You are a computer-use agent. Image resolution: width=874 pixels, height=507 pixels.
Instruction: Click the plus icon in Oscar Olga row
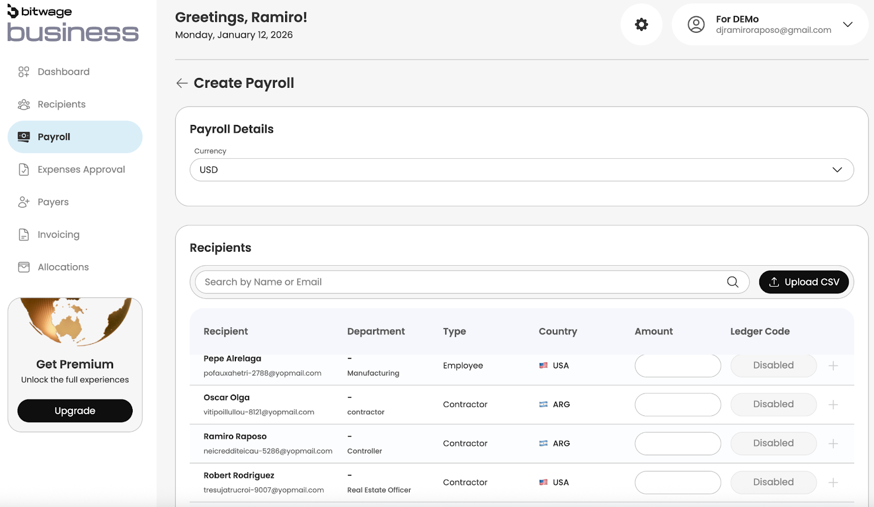click(833, 404)
